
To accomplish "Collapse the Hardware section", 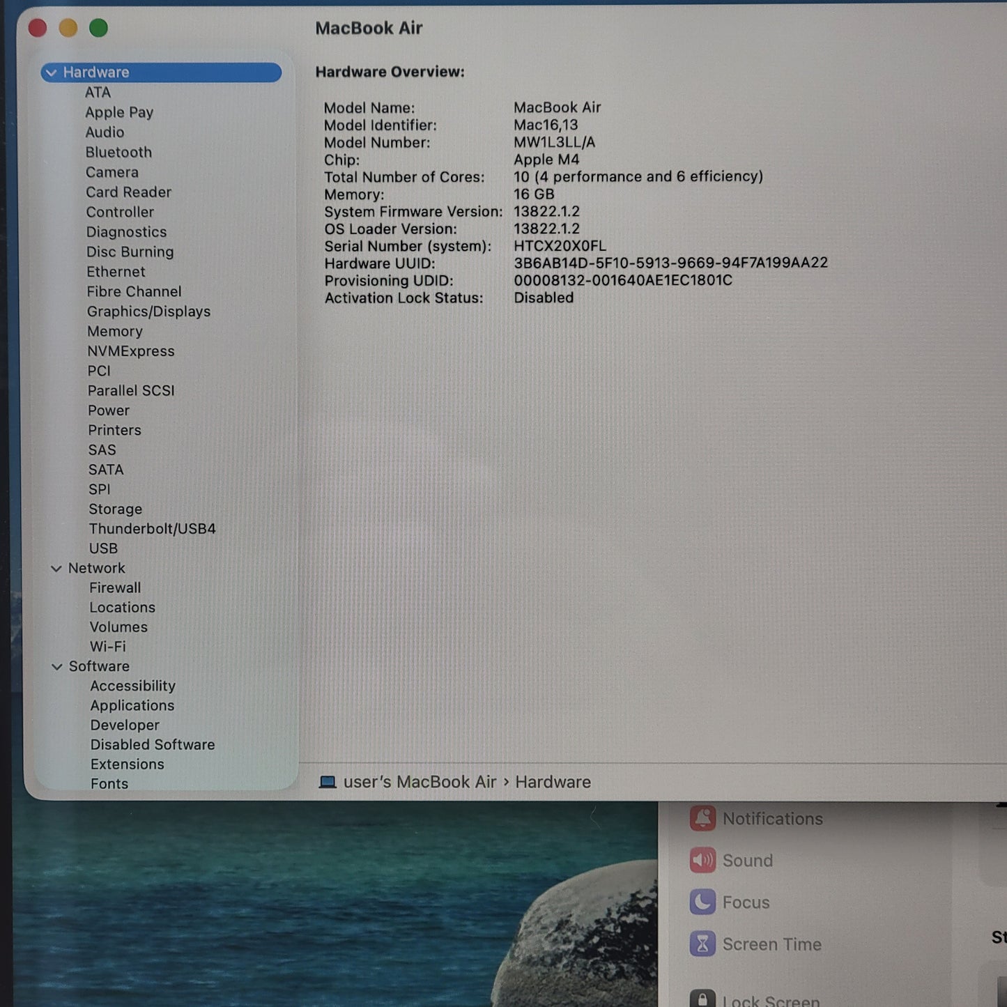I will (50, 72).
